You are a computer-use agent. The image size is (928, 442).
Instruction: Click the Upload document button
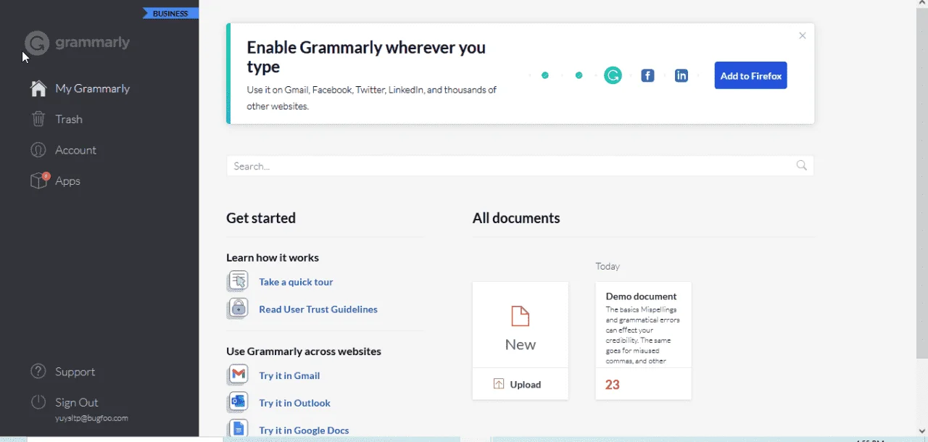(x=521, y=384)
